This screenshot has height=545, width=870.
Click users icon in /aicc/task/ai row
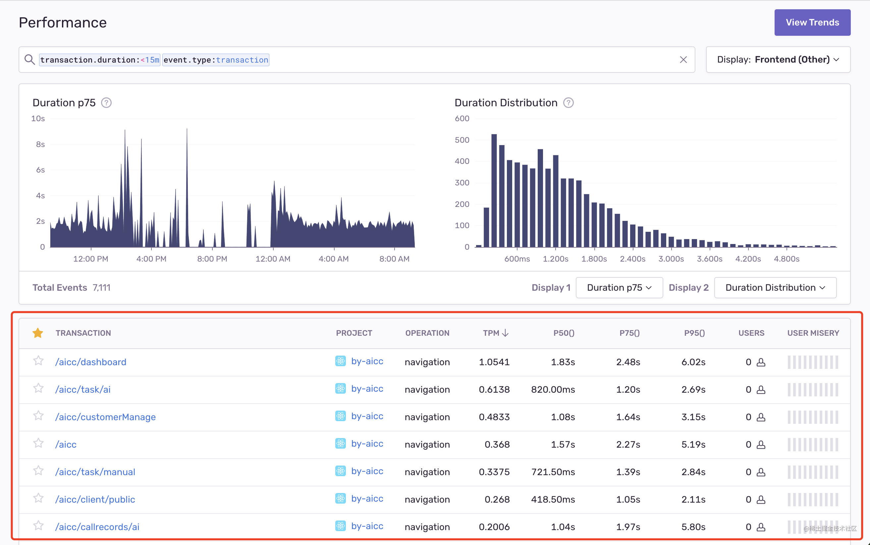point(761,390)
